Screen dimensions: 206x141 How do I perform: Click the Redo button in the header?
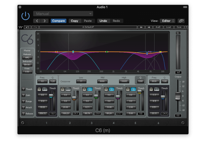tap(116, 21)
